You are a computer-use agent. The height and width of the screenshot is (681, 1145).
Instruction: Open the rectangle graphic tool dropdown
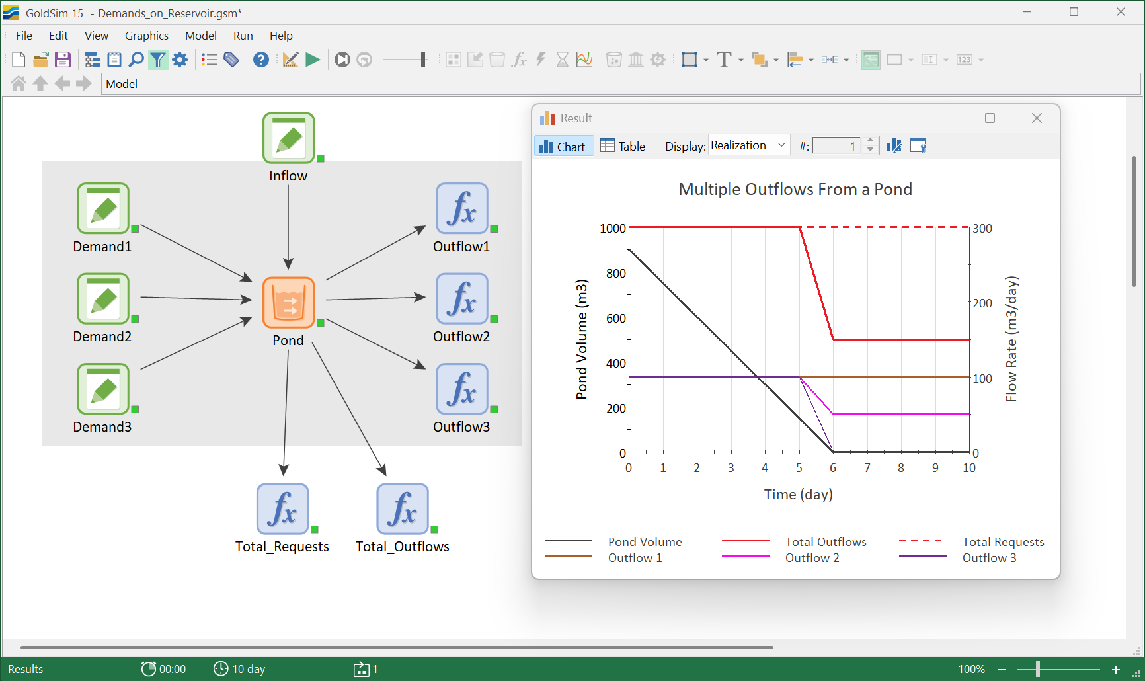[706, 60]
